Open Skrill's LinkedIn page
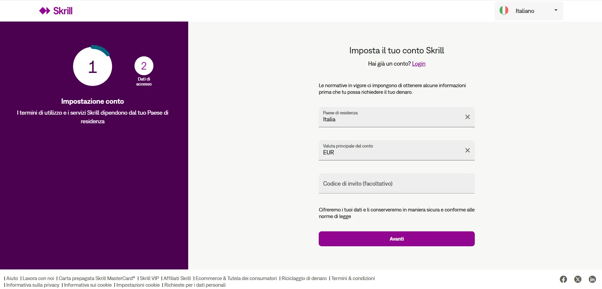The image size is (602, 289). (593, 279)
